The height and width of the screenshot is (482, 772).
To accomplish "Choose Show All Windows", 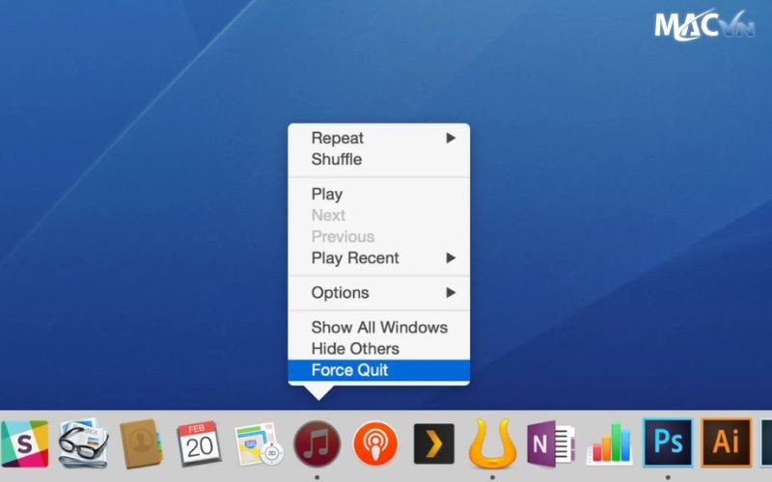I will tap(378, 328).
